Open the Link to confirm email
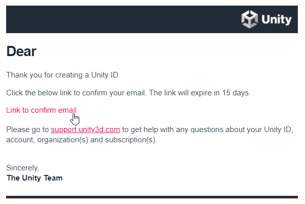The height and width of the screenshot is (204, 305). [41, 110]
